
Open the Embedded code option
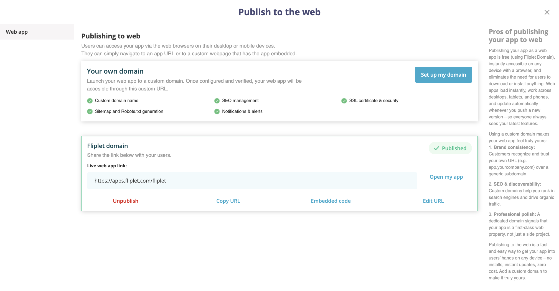(x=331, y=201)
